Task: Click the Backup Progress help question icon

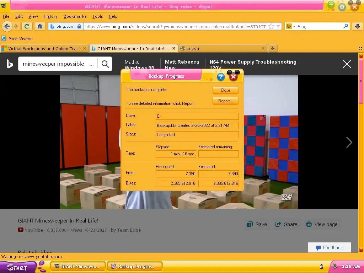Action: click(x=221, y=77)
